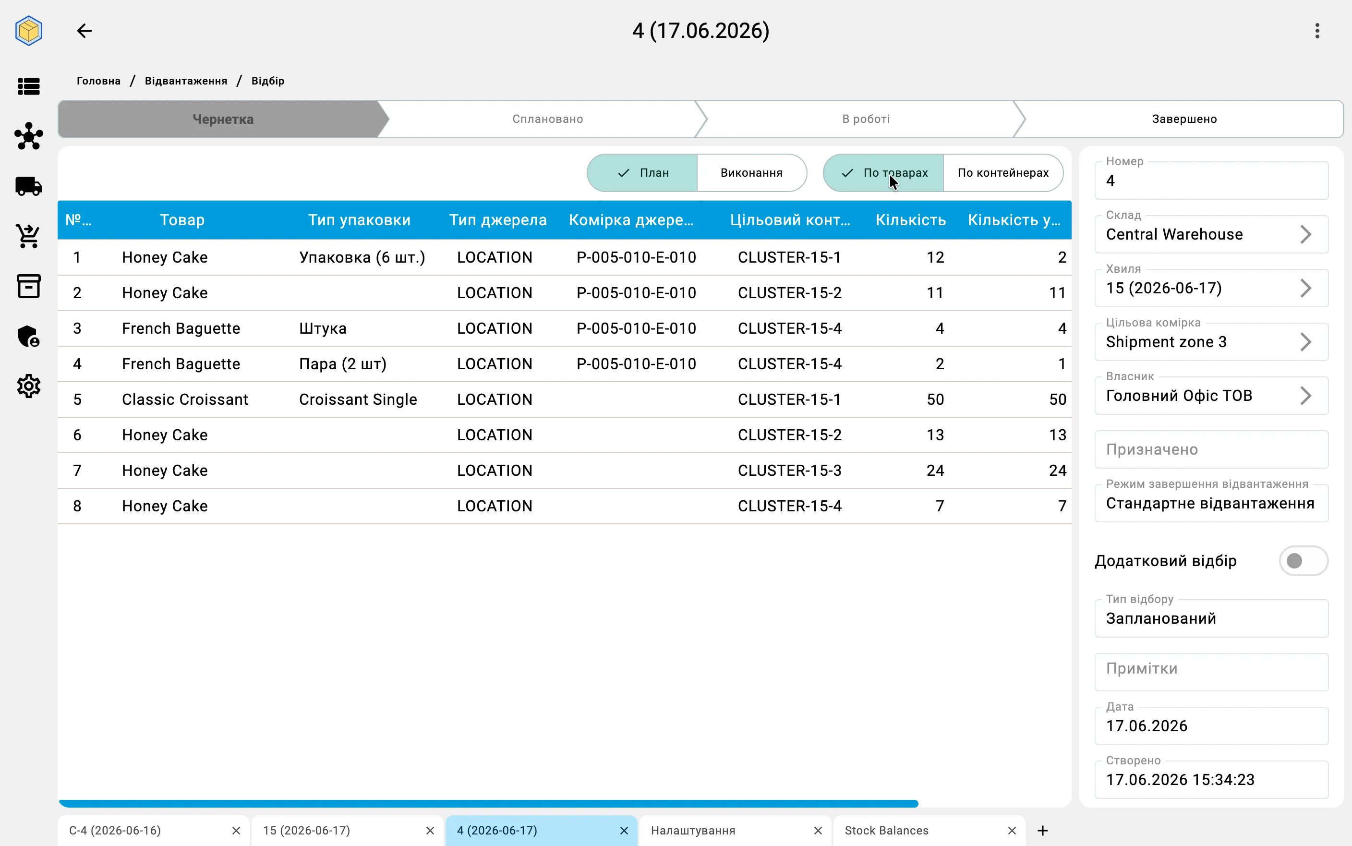Open the settings gear sidebar icon
The width and height of the screenshot is (1352, 846).
28,386
